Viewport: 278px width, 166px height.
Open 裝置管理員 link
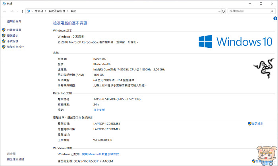[14, 30]
